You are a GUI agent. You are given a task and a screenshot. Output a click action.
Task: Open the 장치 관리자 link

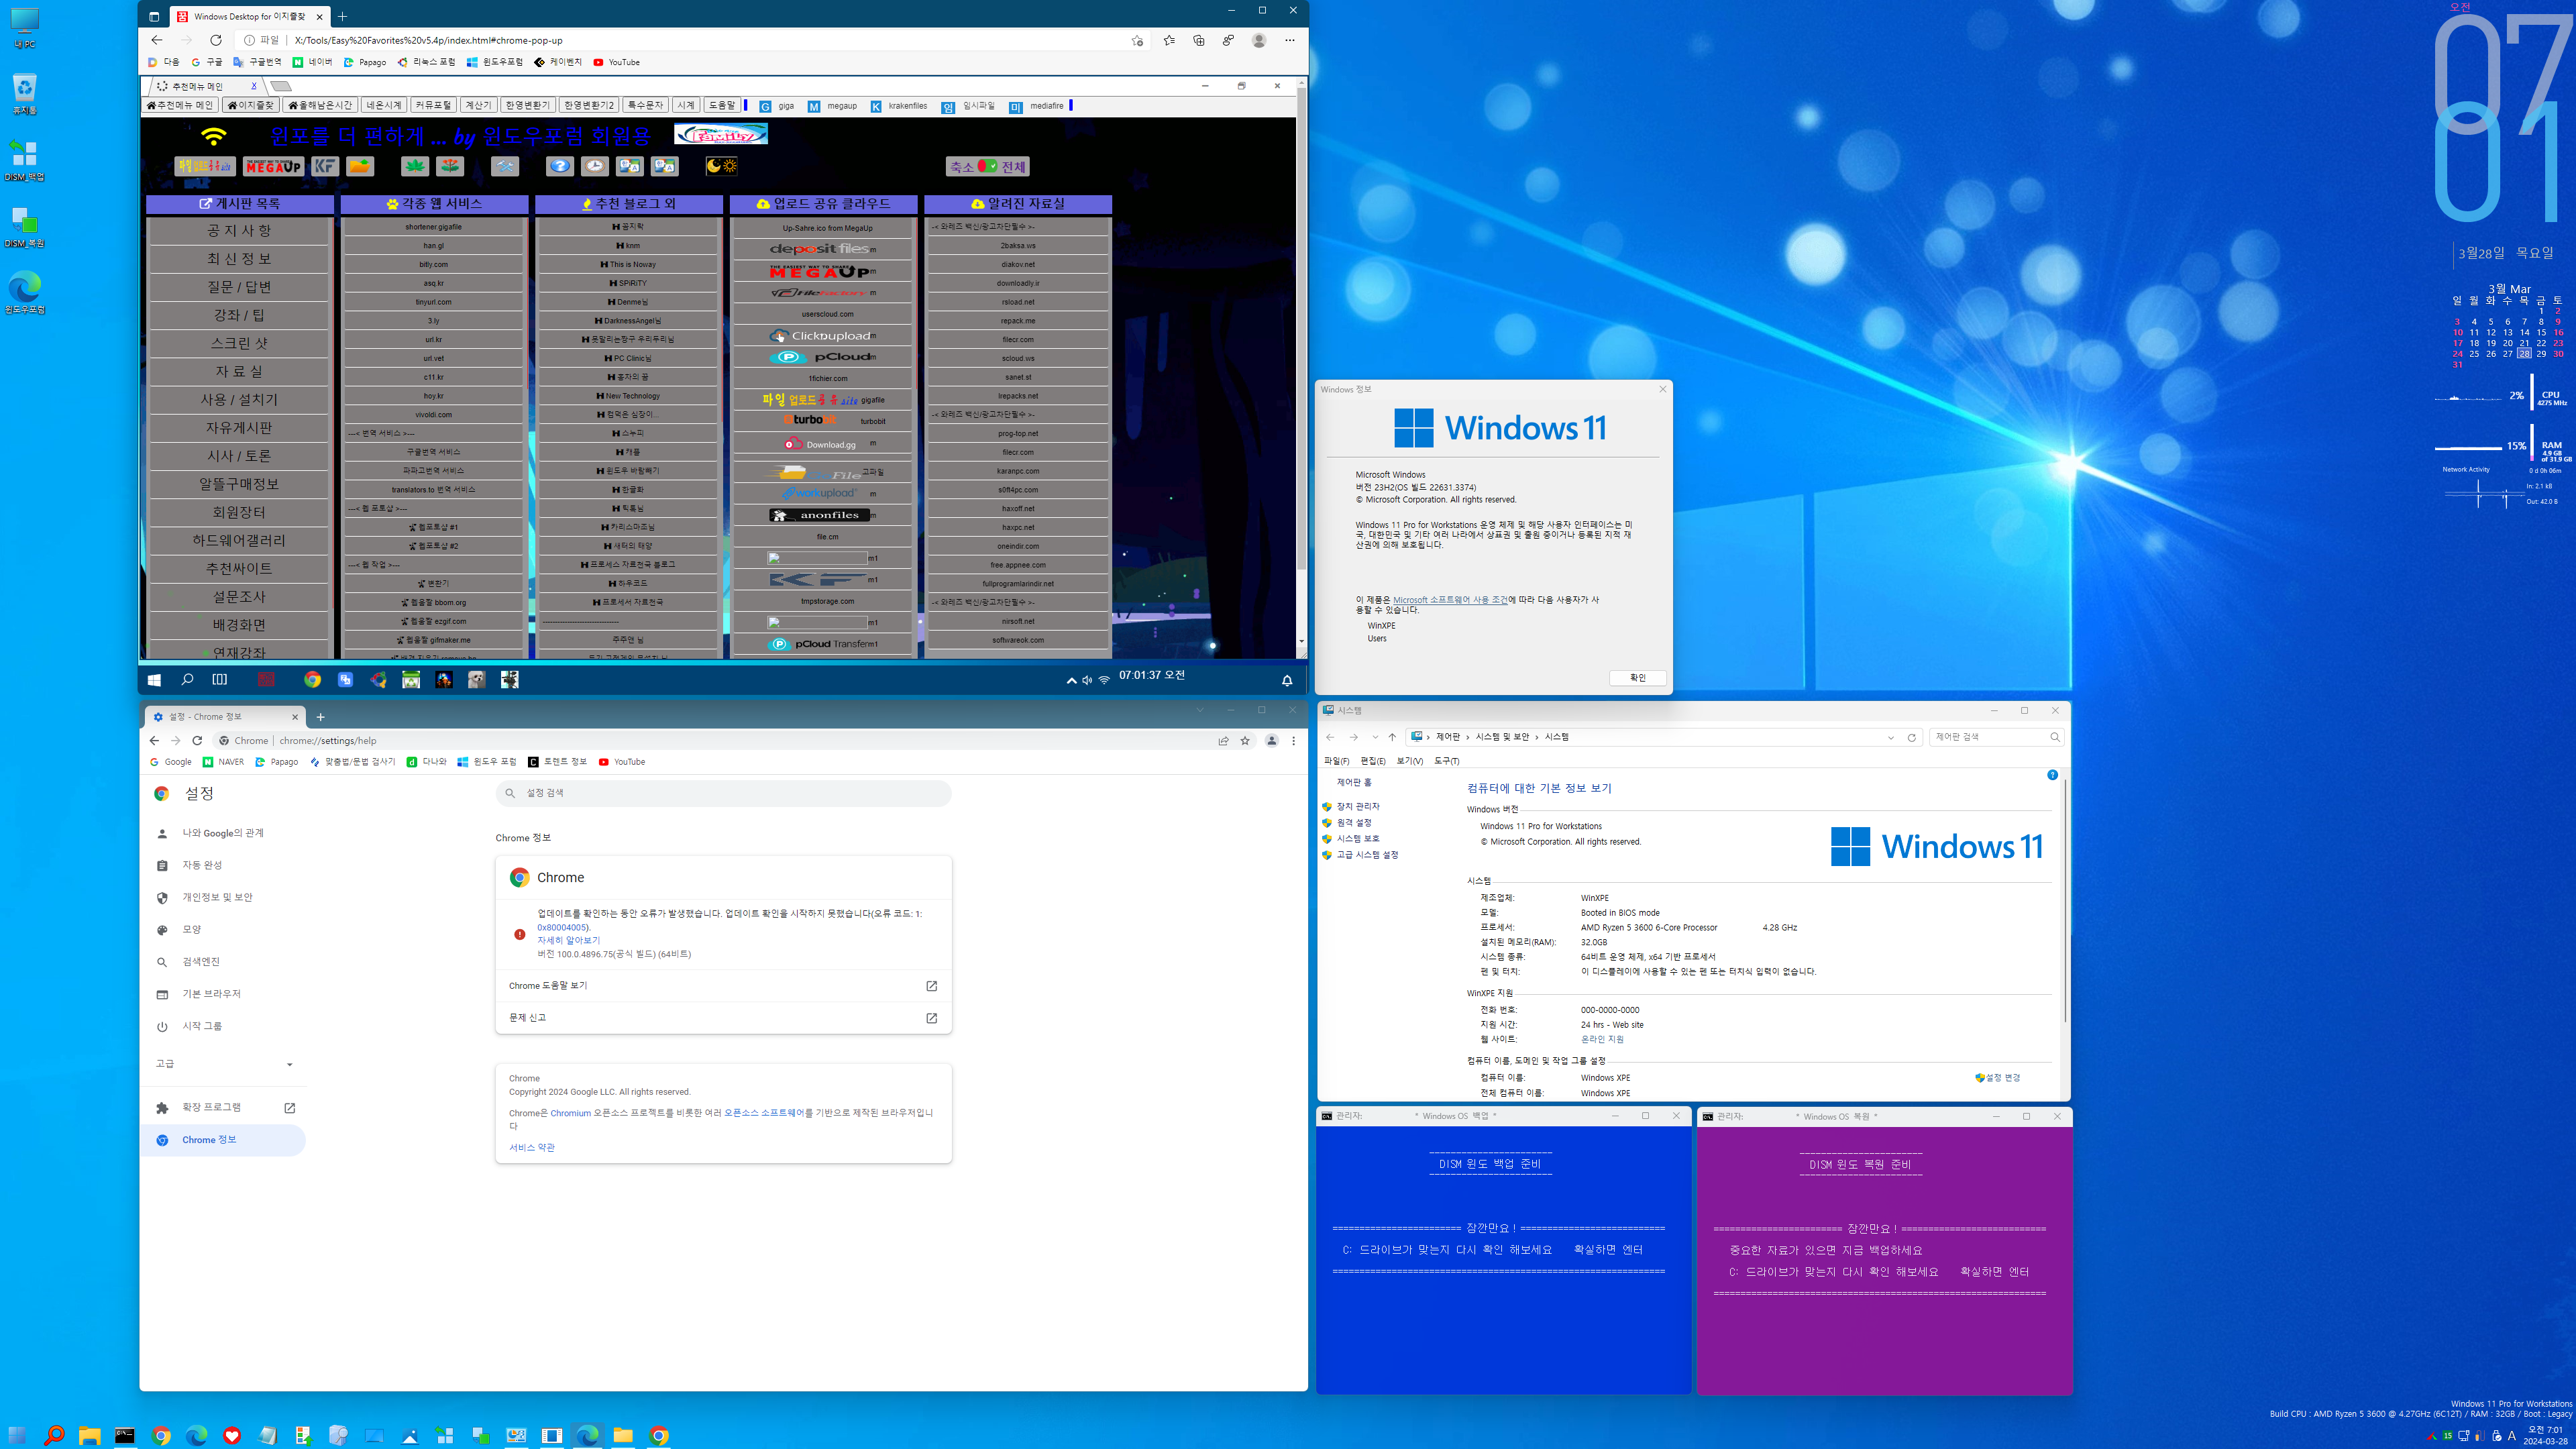pyautogui.click(x=1358, y=806)
